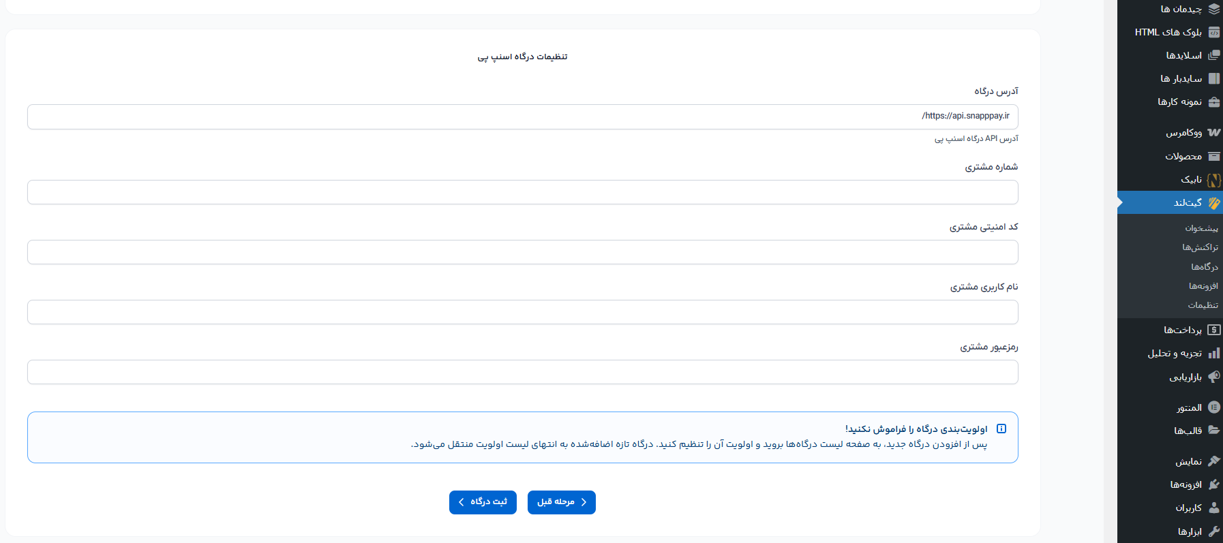Click the سایدبار ها sidebar icon
The height and width of the screenshot is (543, 1223).
click(1213, 78)
